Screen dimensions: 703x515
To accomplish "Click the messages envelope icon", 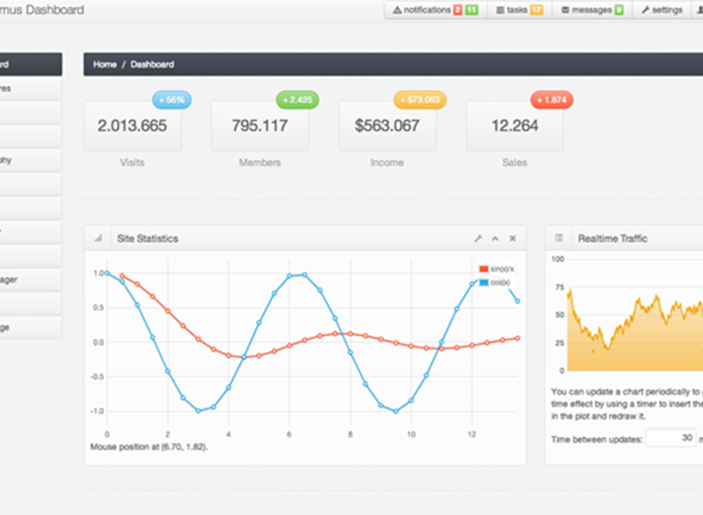I will [x=566, y=10].
